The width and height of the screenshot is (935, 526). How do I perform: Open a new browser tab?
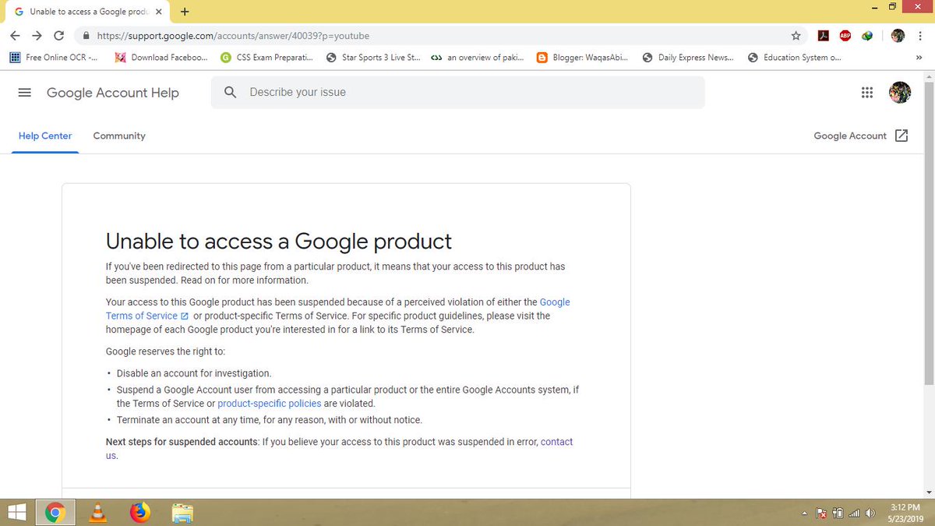[x=185, y=12]
